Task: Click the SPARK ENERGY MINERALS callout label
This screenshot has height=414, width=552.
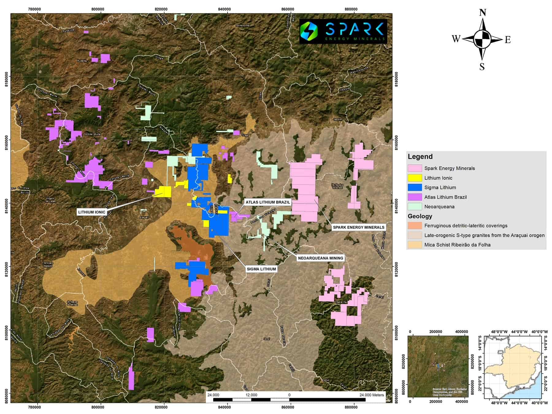Action: (358, 227)
